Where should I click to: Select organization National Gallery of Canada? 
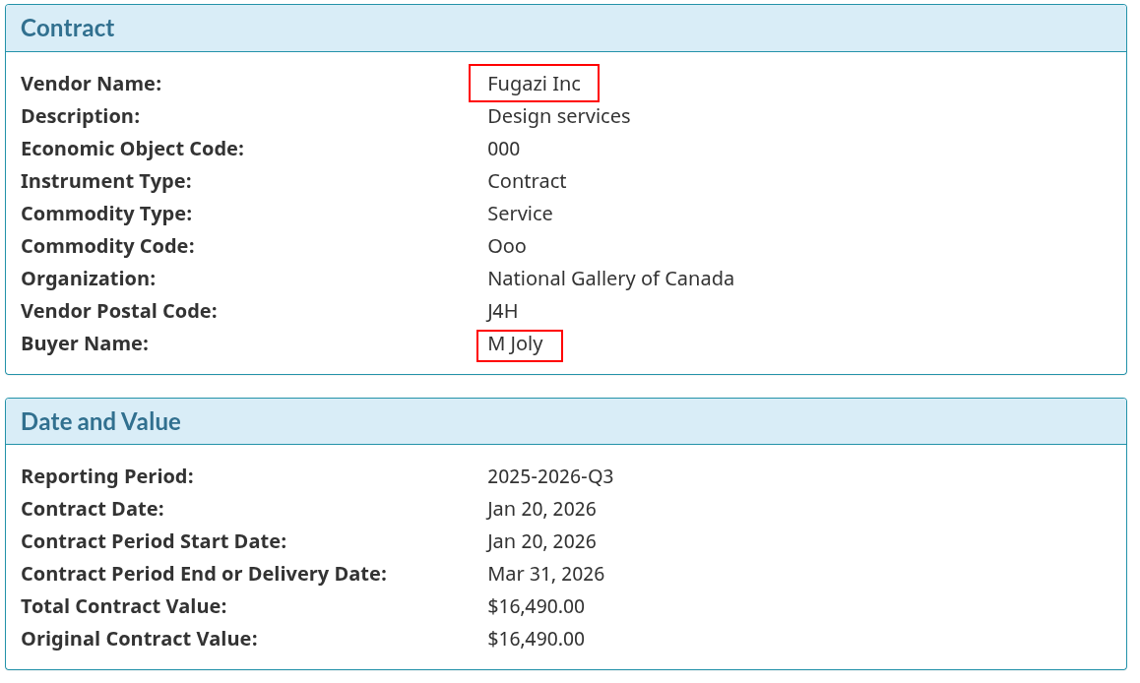[x=610, y=279]
